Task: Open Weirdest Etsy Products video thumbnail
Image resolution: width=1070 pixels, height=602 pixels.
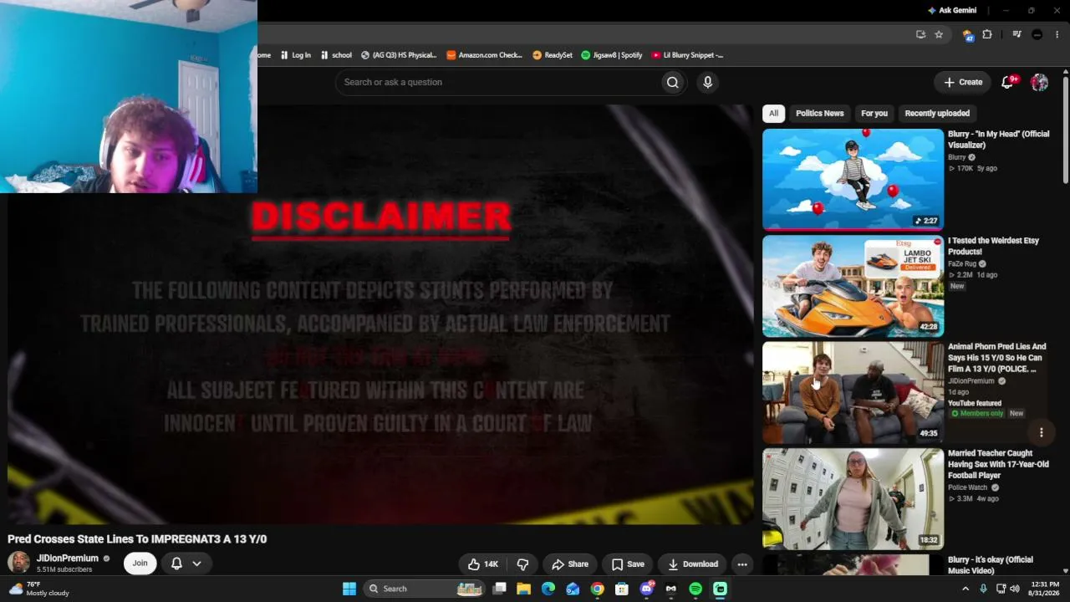Action: [x=853, y=286]
